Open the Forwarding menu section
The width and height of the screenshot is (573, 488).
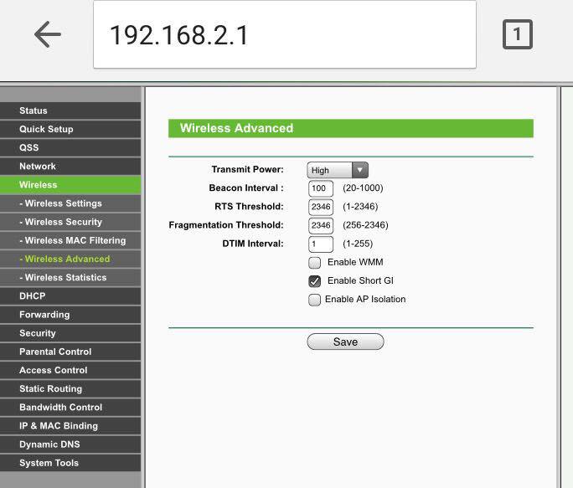click(70, 315)
